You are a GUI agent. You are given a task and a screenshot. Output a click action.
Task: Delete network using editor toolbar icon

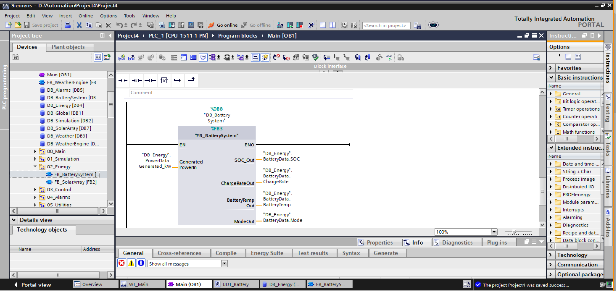pos(131,57)
